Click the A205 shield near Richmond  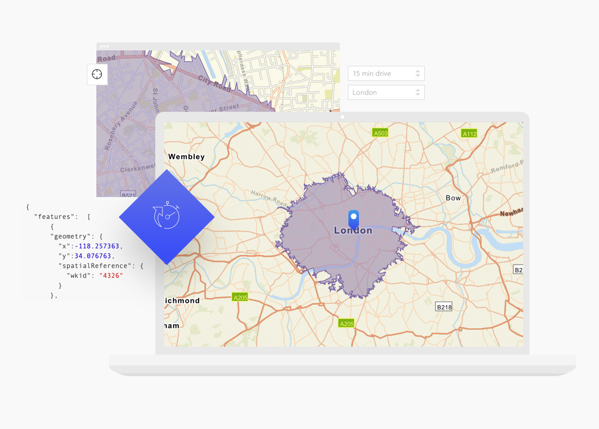point(240,297)
